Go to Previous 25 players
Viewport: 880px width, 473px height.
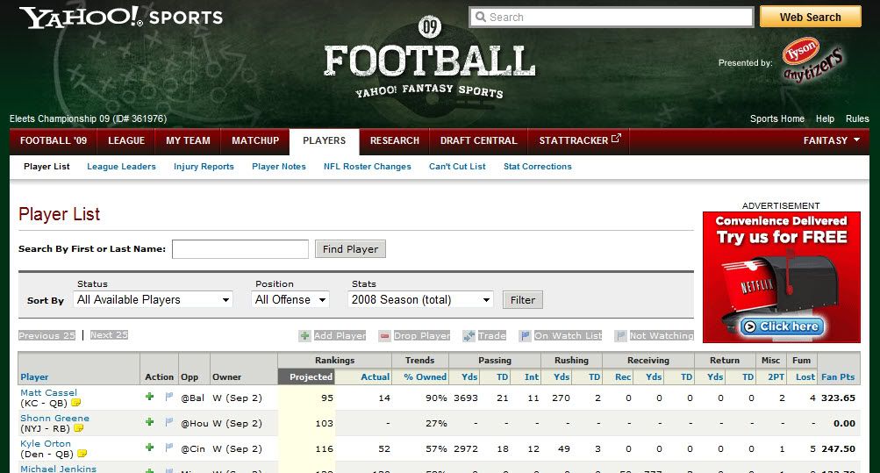(47, 335)
